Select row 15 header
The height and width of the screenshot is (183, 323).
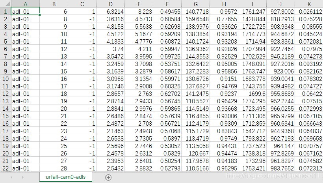6,116
